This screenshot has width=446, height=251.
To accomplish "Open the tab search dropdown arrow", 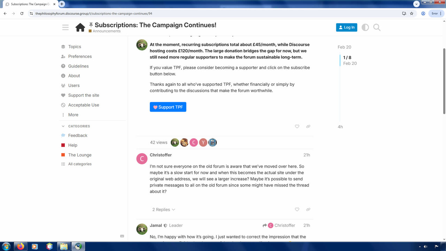I will tap(416, 4).
